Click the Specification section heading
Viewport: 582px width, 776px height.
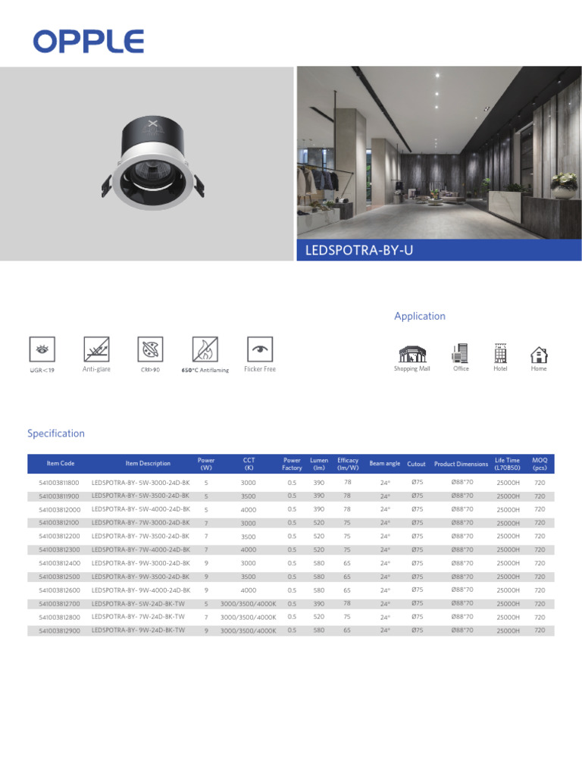pos(56,433)
